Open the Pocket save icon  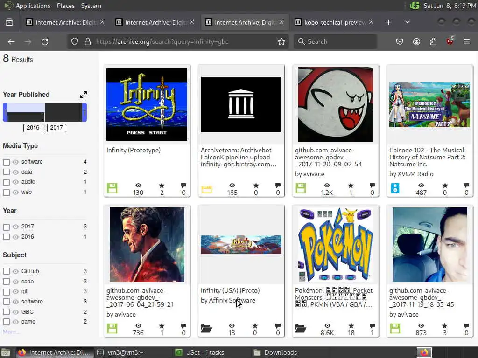[x=400, y=41]
